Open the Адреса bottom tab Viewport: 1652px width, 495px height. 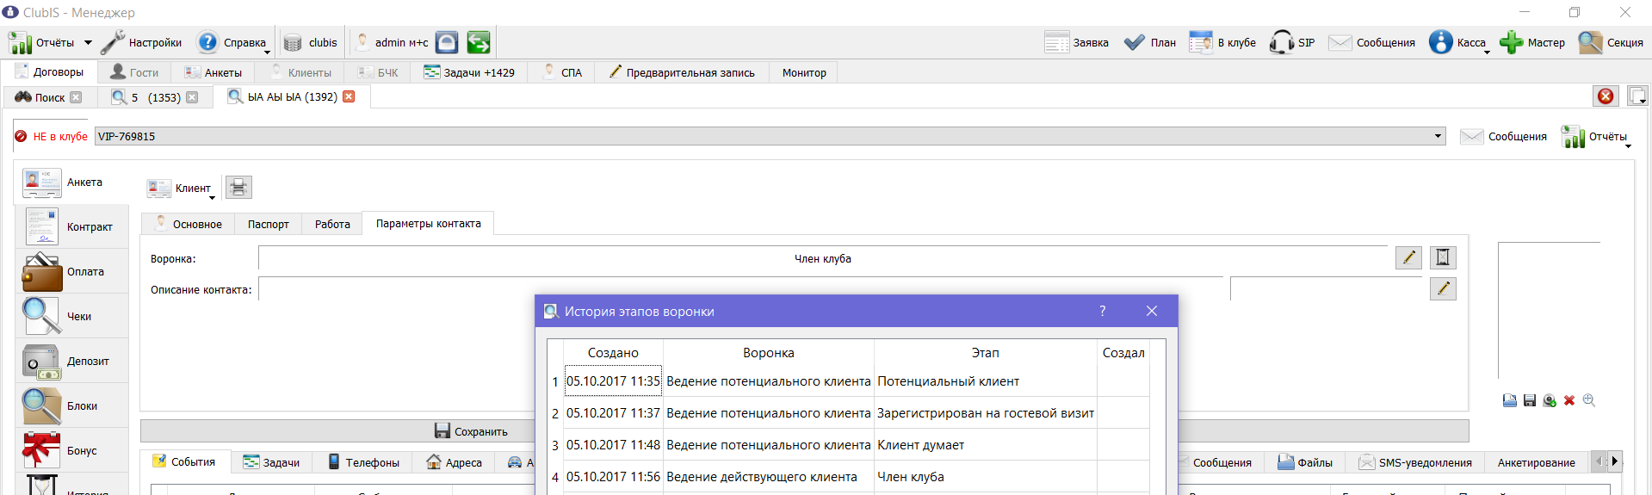click(454, 462)
